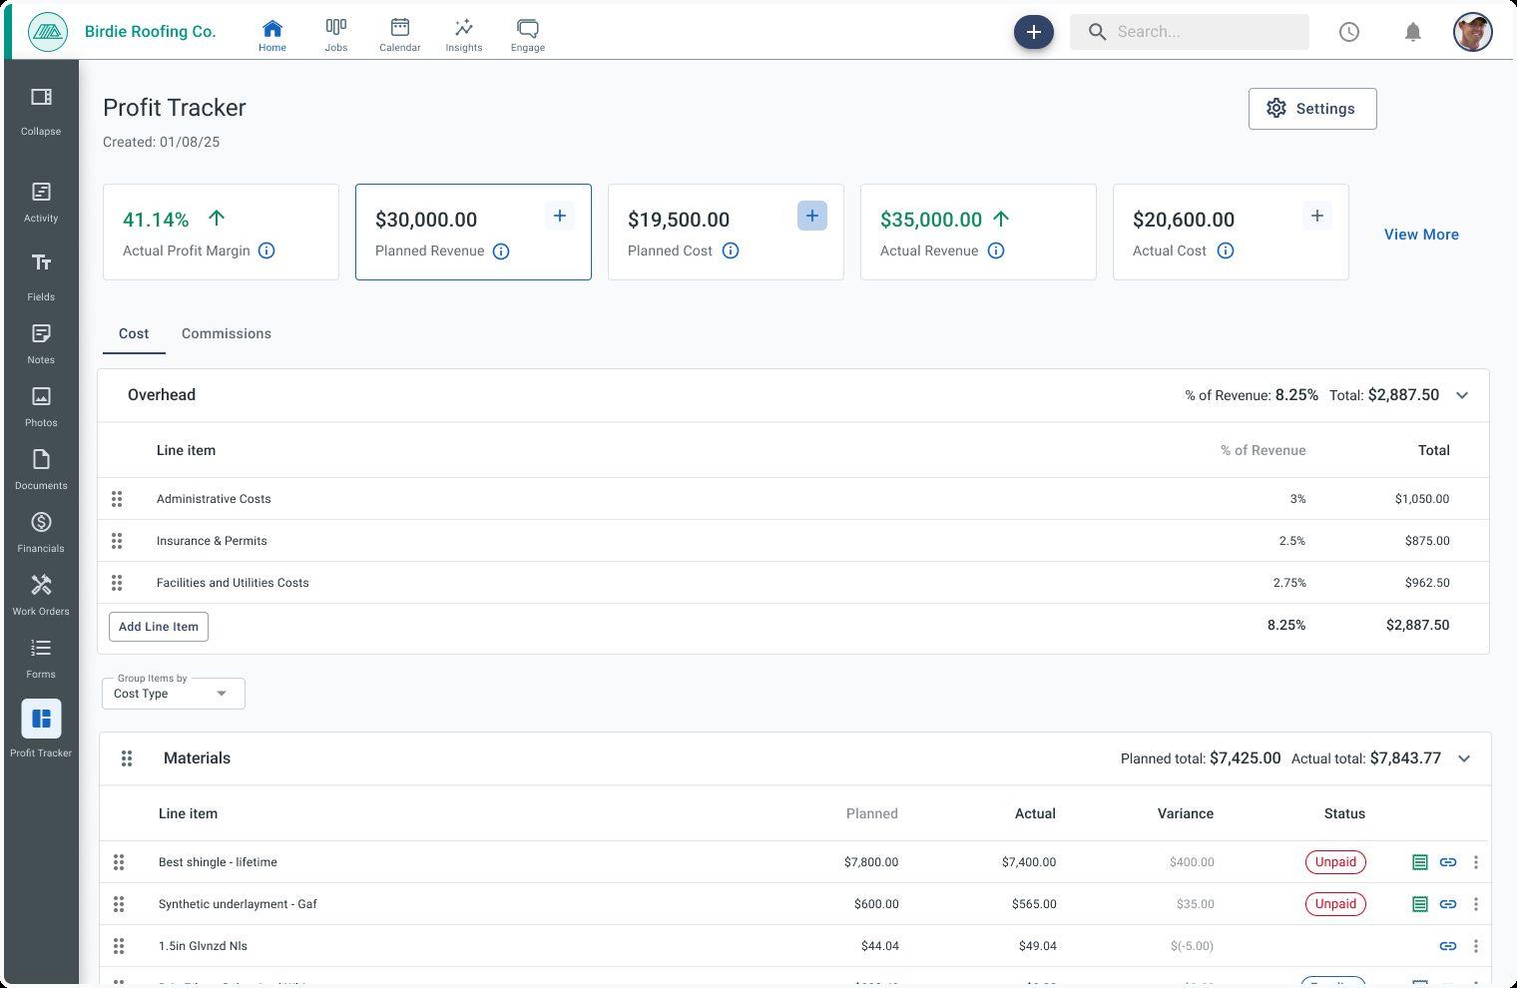Click Unpaid status for Best shingle
The image size is (1517, 988).
point(1335,862)
